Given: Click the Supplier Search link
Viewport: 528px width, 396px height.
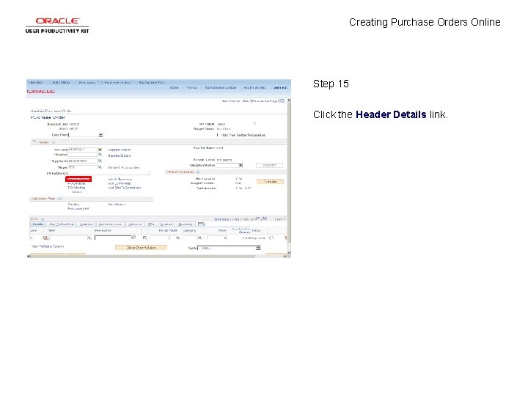Looking at the screenshot, I should 120,150.
